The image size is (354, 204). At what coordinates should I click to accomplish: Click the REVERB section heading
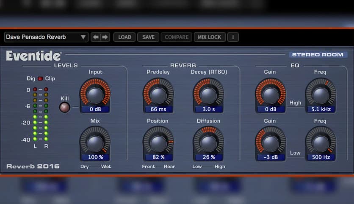coord(183,65)
